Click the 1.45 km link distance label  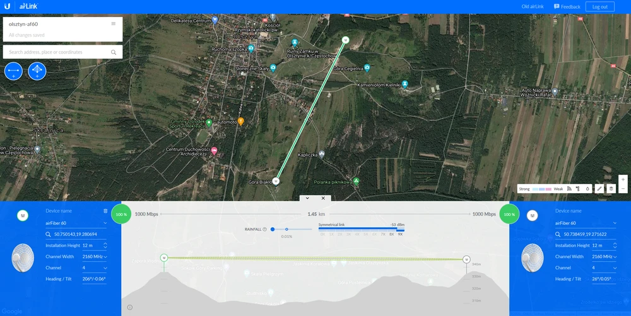[316, 214]
